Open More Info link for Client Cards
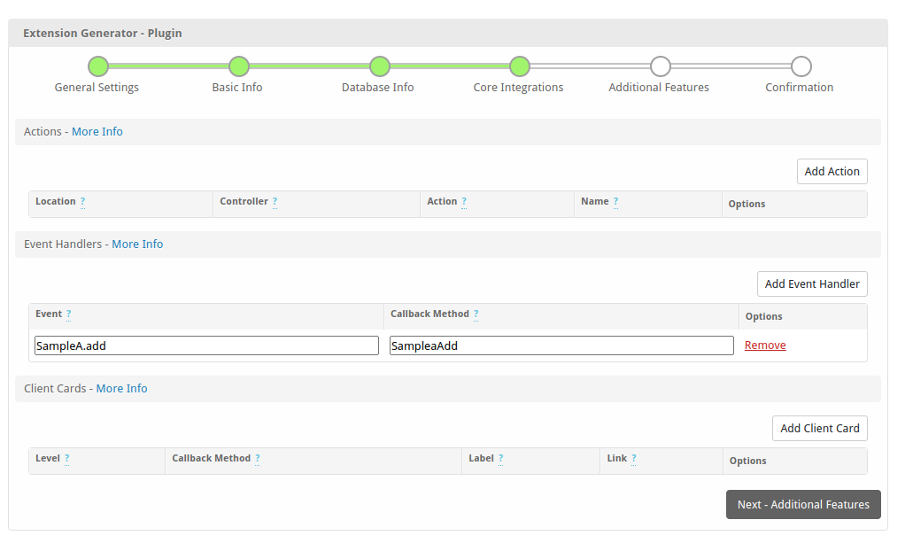This screenshot has width=913, height=551. click(121, 389)
